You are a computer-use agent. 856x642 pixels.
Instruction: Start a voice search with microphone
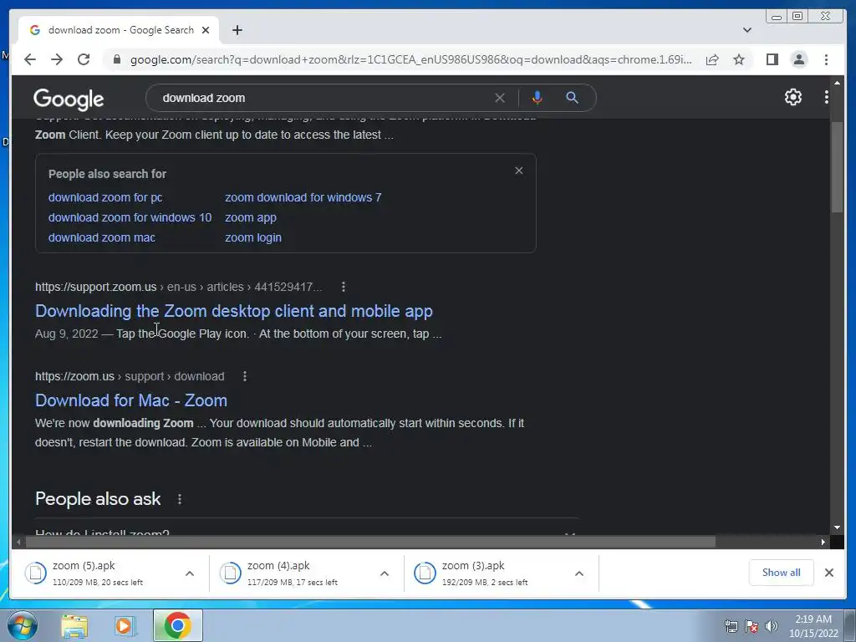(x=538, y=98)
